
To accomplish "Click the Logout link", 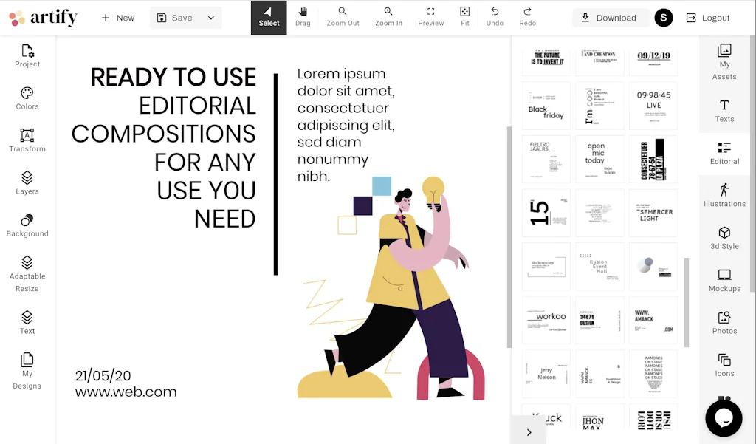I will [x=707, y=18].
